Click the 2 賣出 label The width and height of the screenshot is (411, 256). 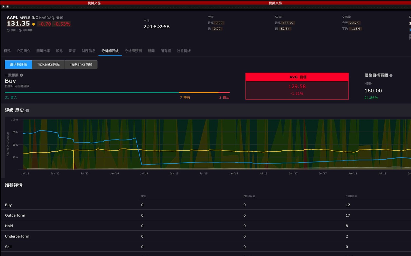[224, 98]
